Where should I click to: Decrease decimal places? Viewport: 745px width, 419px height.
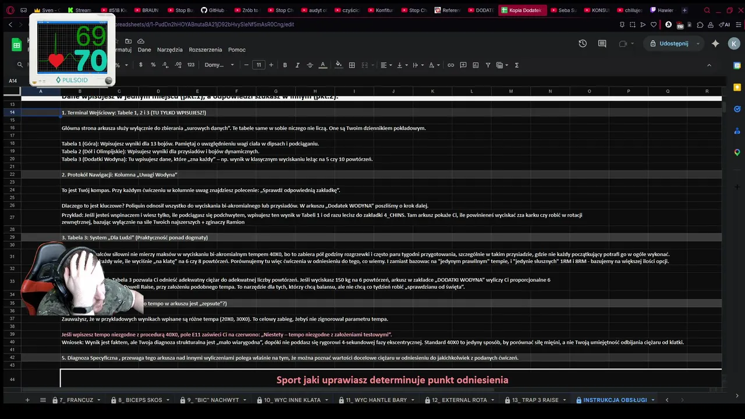[x=165, y=65]
